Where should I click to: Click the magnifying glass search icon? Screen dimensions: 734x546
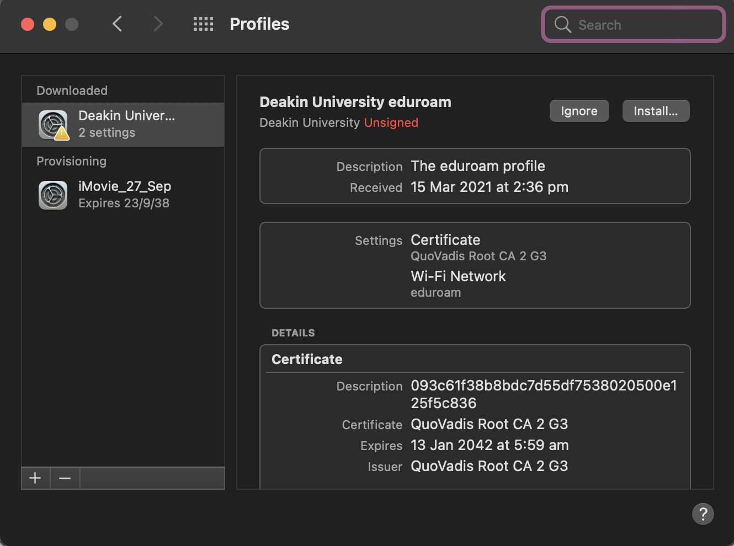(562, 24)
